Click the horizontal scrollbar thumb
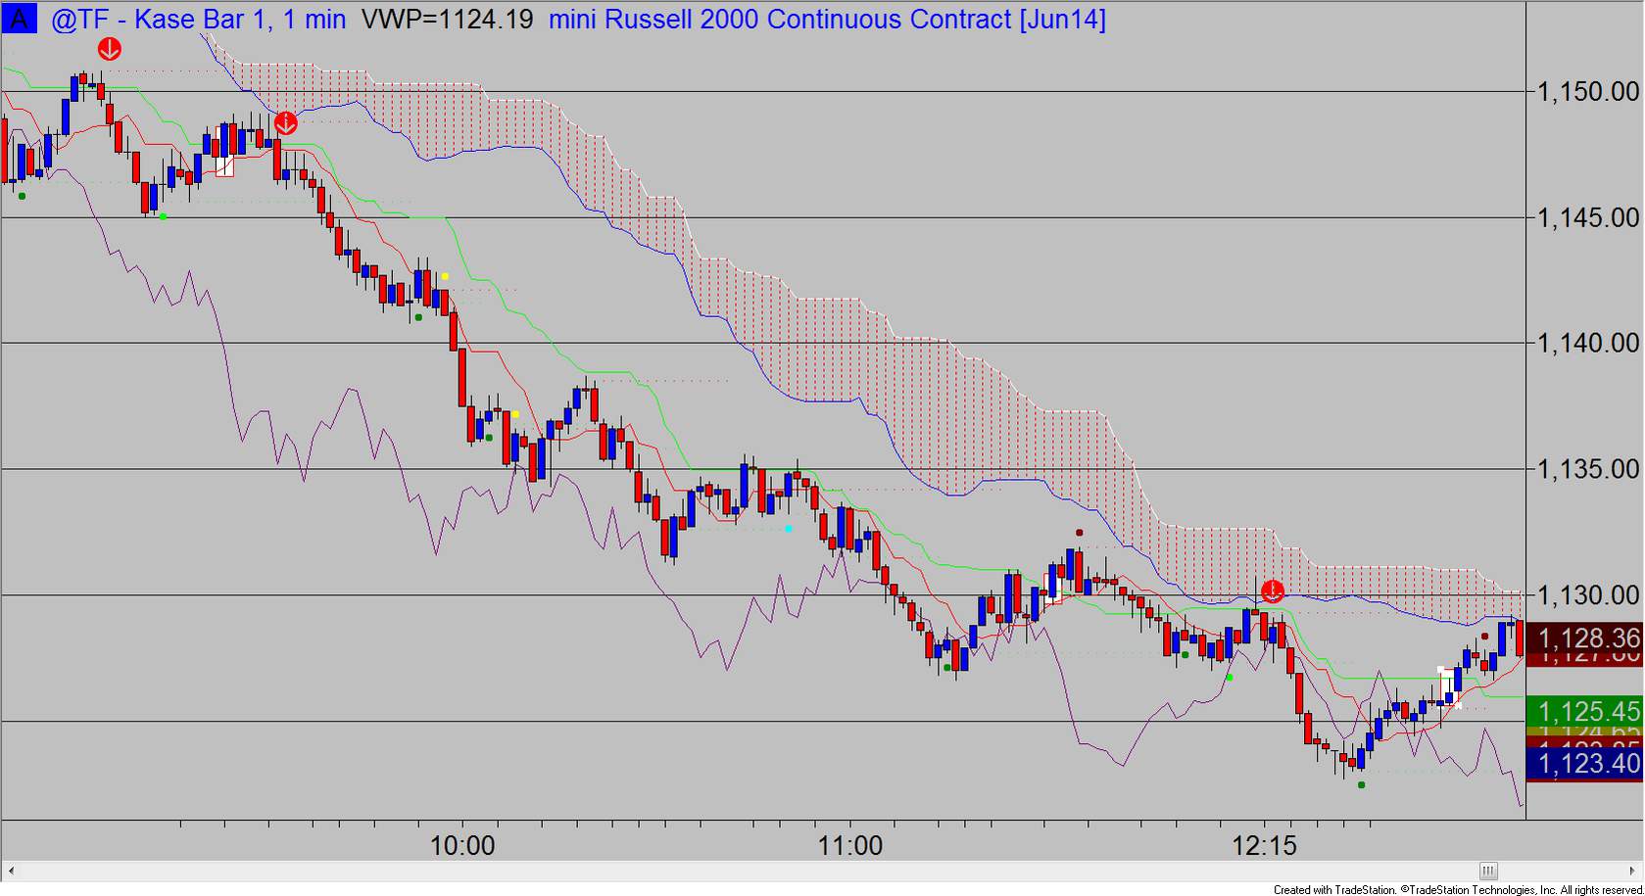The height and width of the screenshot is (896, 1645). pos(1488,871)
